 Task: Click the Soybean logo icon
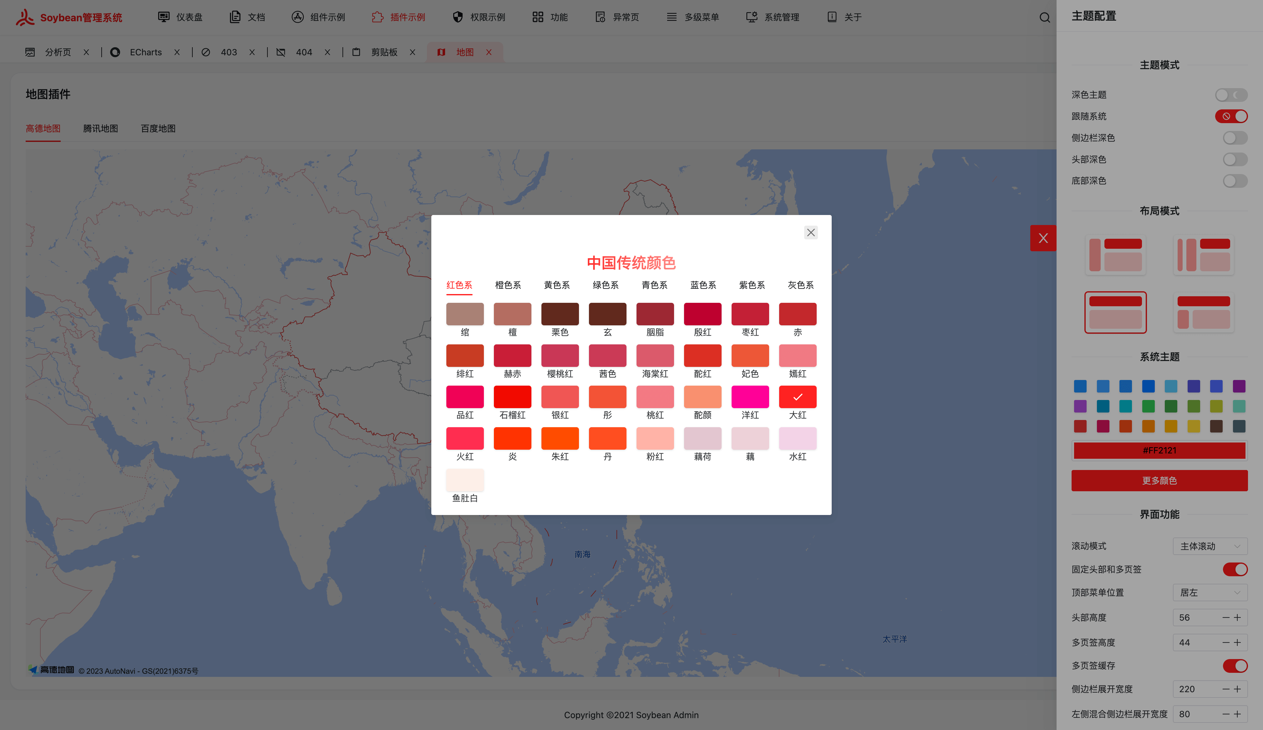point(25,17)
